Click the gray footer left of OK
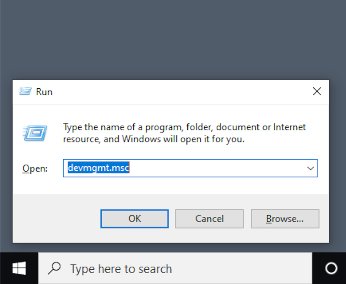Screen dimensions: 346x284 pyautogui.click(x=56, y=219)
